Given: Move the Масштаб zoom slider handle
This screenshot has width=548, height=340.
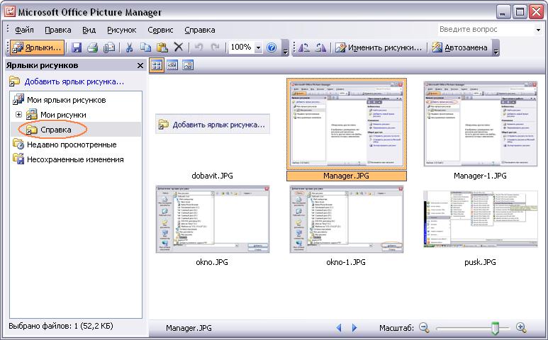Looking at the screenshot, I should click(x=495, y=328).
